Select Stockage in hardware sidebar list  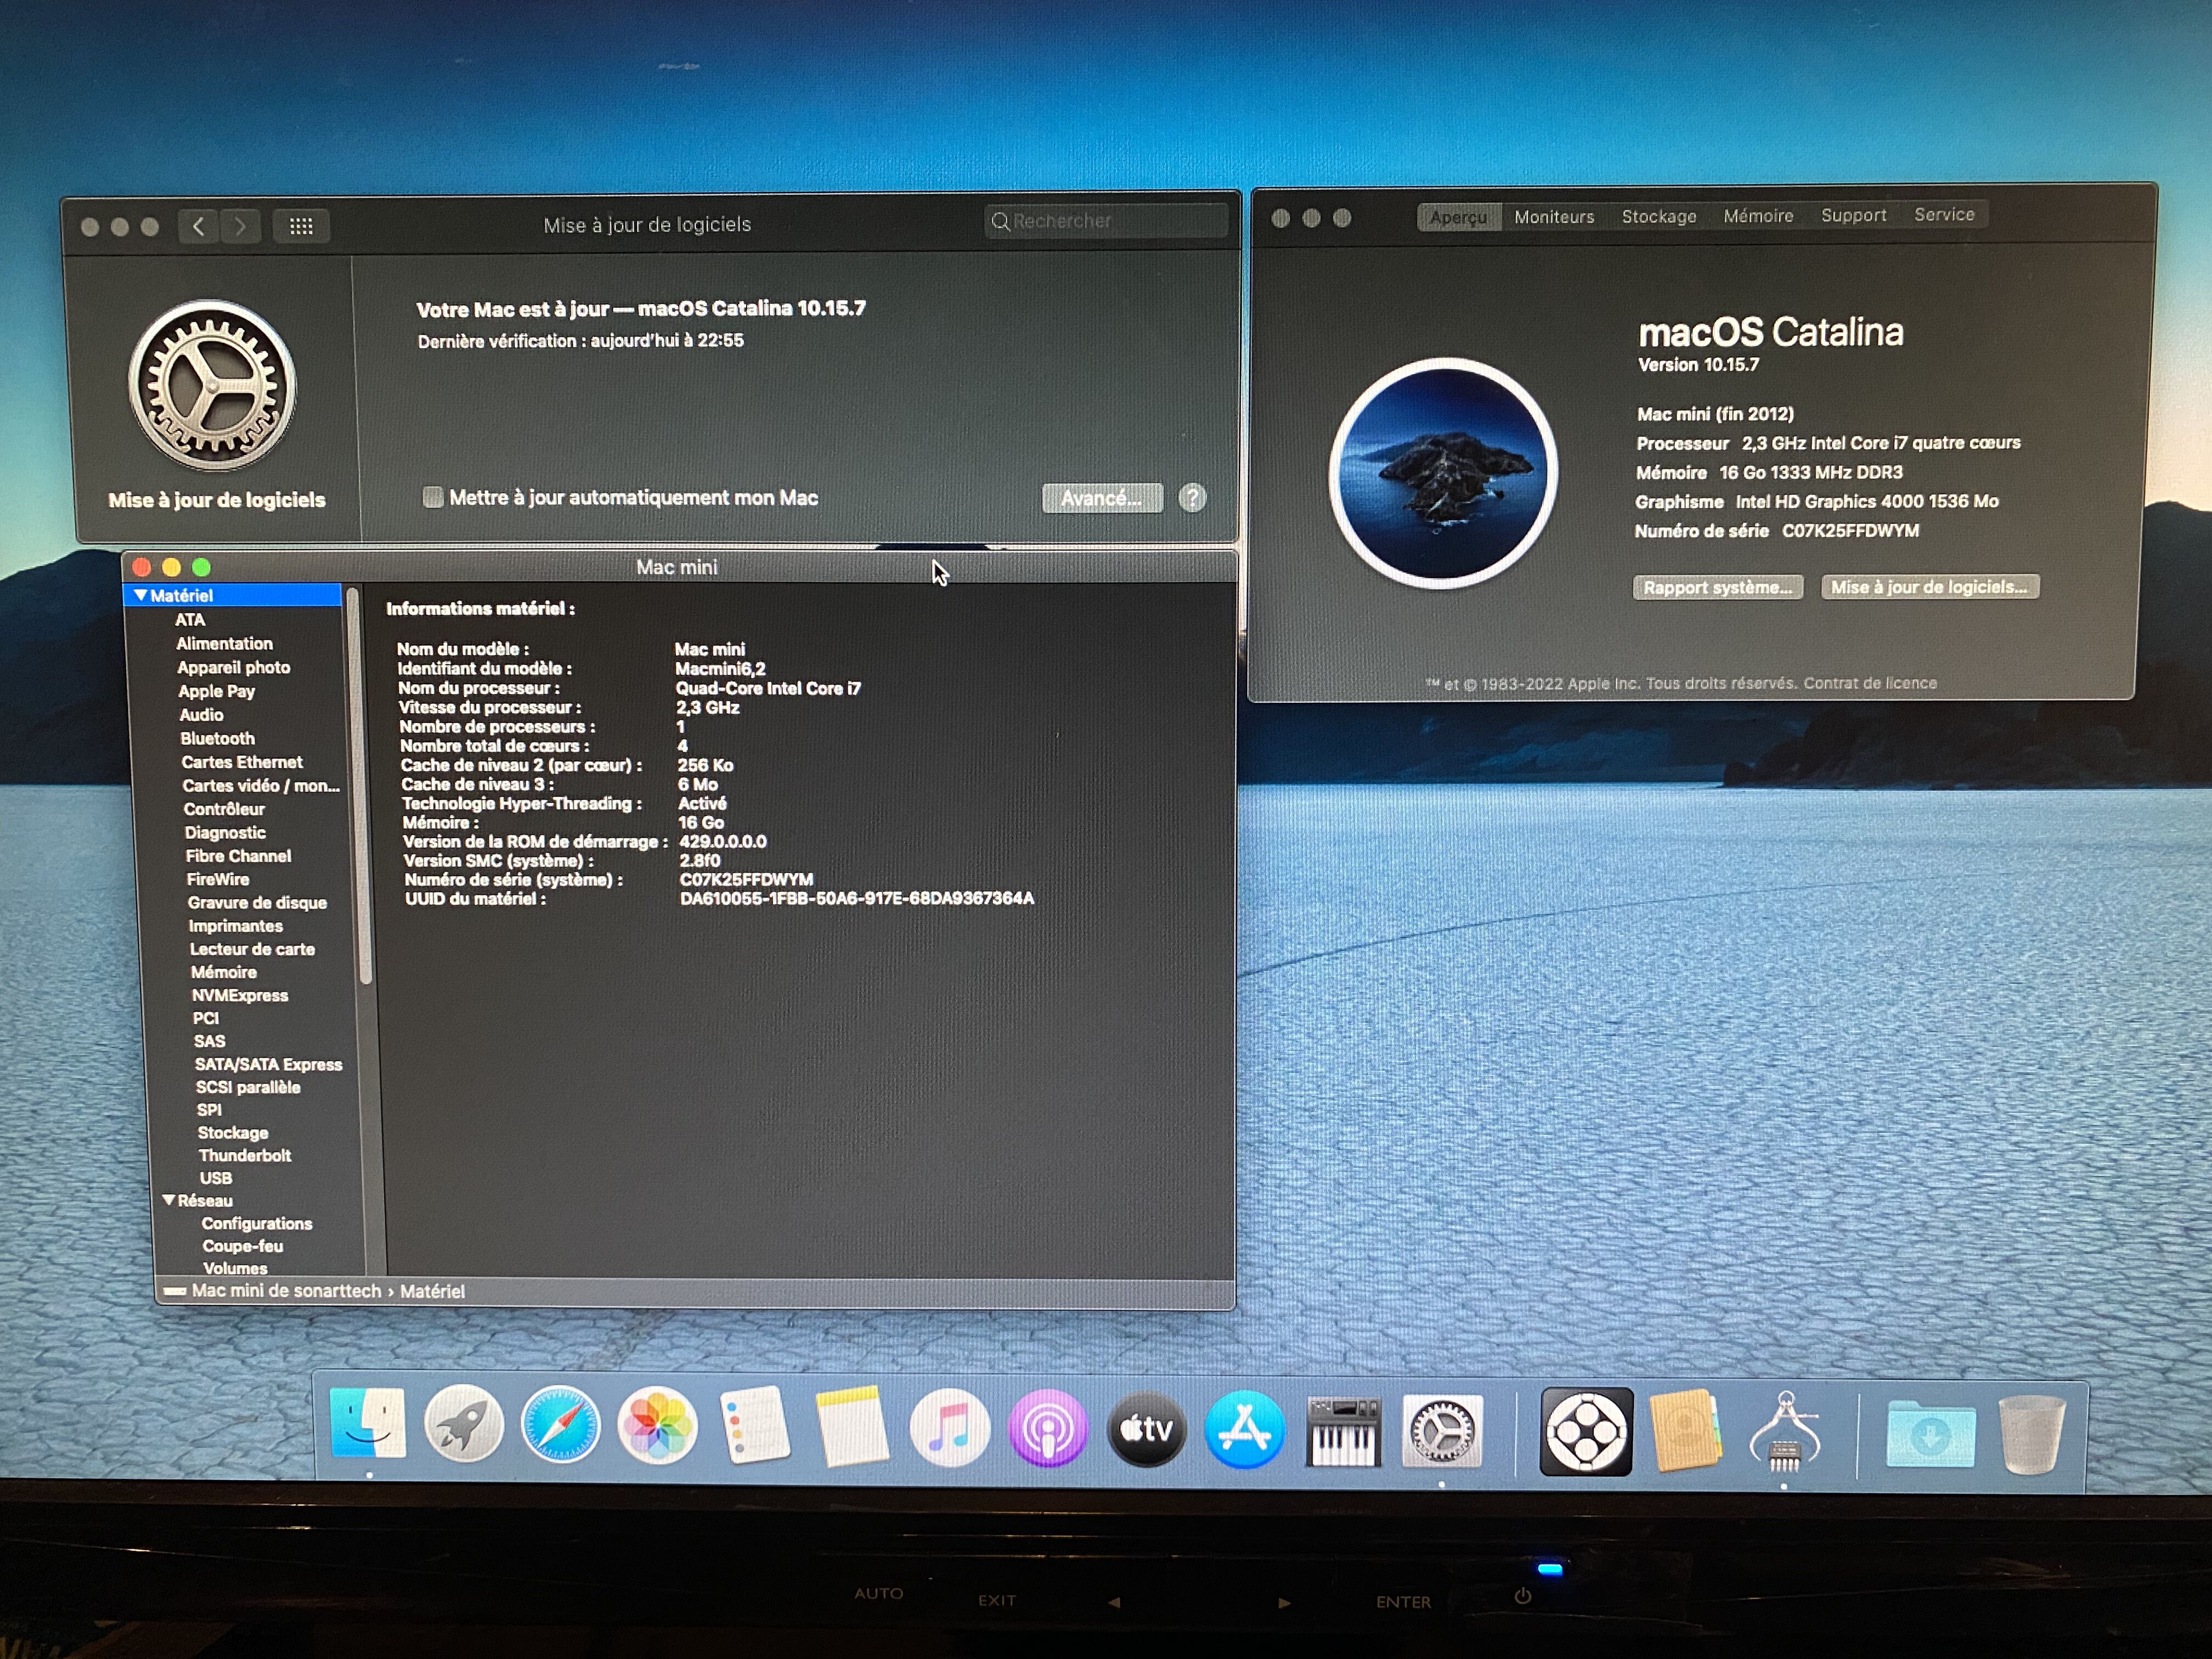233,1133
